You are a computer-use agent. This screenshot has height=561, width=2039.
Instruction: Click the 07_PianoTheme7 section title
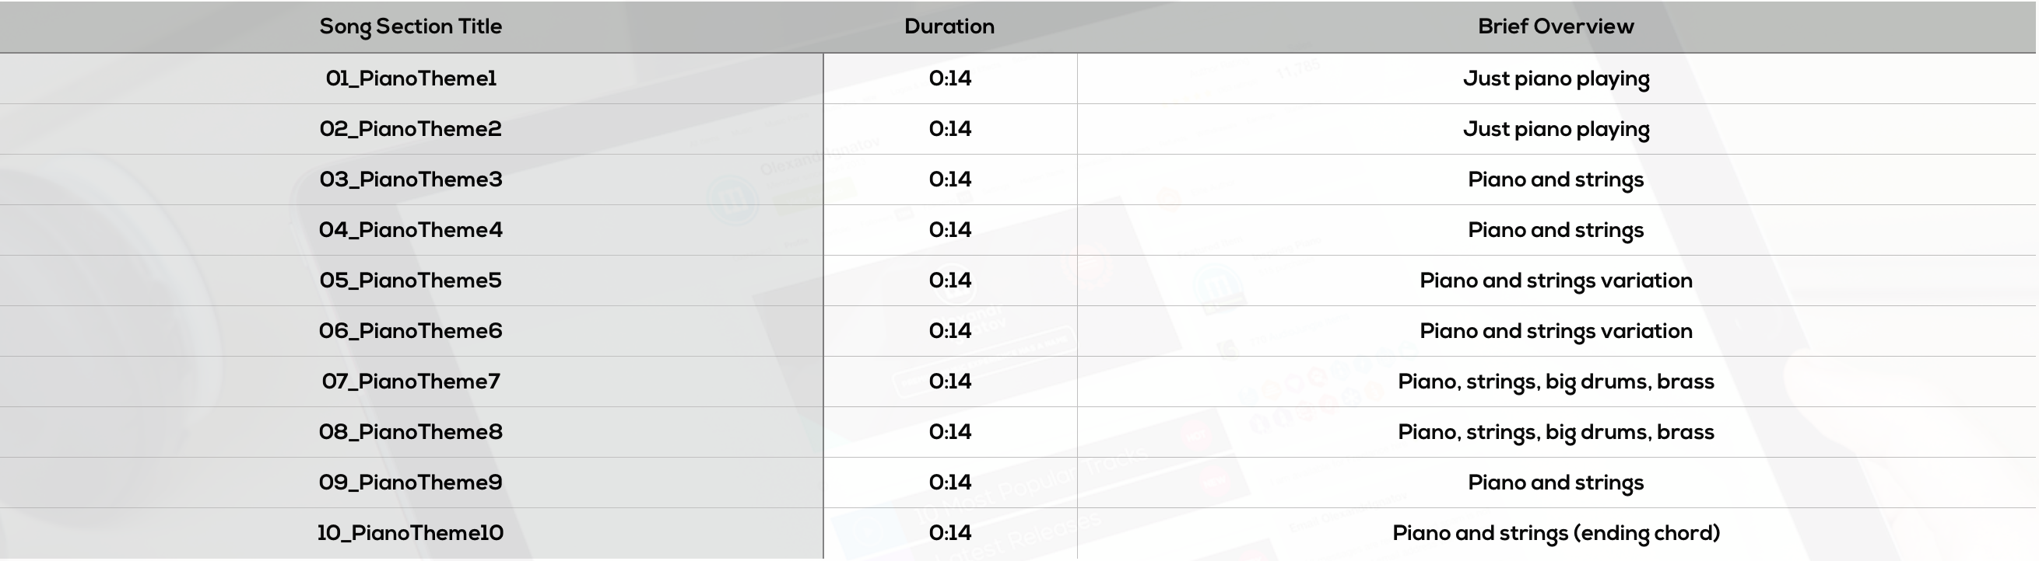[x=411, y=382]
